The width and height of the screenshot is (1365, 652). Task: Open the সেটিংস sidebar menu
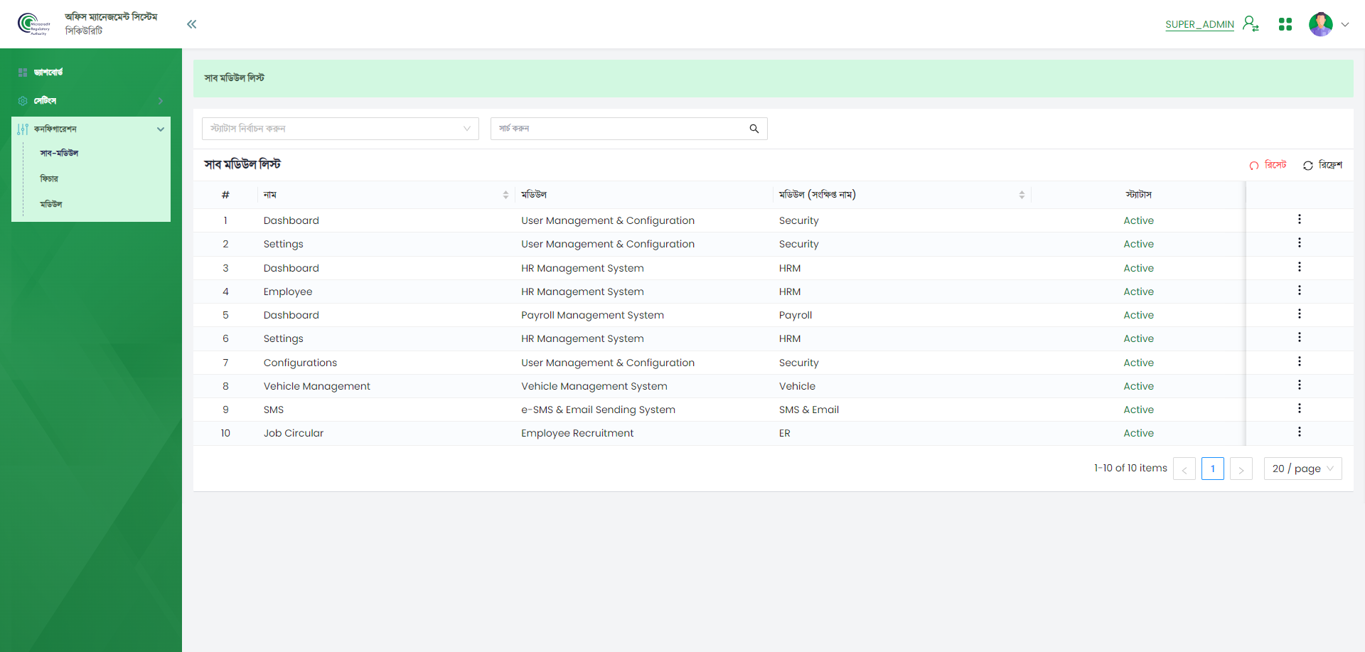pyautogui.click(x=91, y=101)
